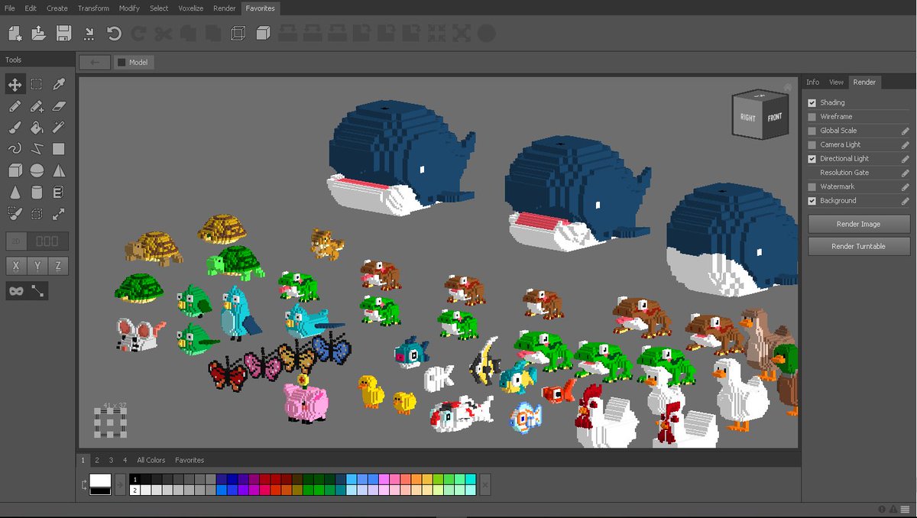Image resolution: width=917 pixels, height=518 pixels.
Task: Edit Camera Light settings pencil icon
Action: 905,144
